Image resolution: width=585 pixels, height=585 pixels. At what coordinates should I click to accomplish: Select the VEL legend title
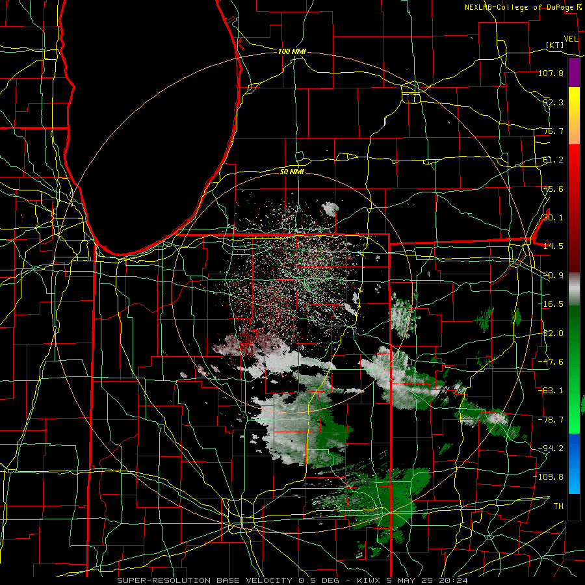coord(571,39)
